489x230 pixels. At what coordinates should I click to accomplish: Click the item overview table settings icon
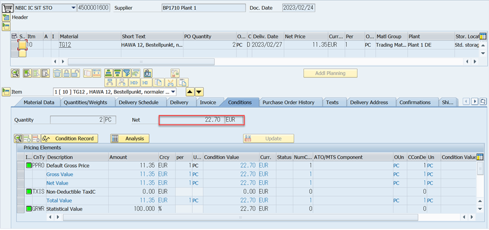click(x=483, y=36)
